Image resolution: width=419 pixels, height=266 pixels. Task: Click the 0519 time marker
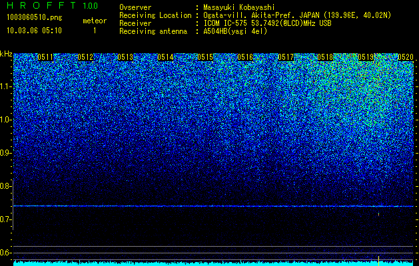point(366,57)
